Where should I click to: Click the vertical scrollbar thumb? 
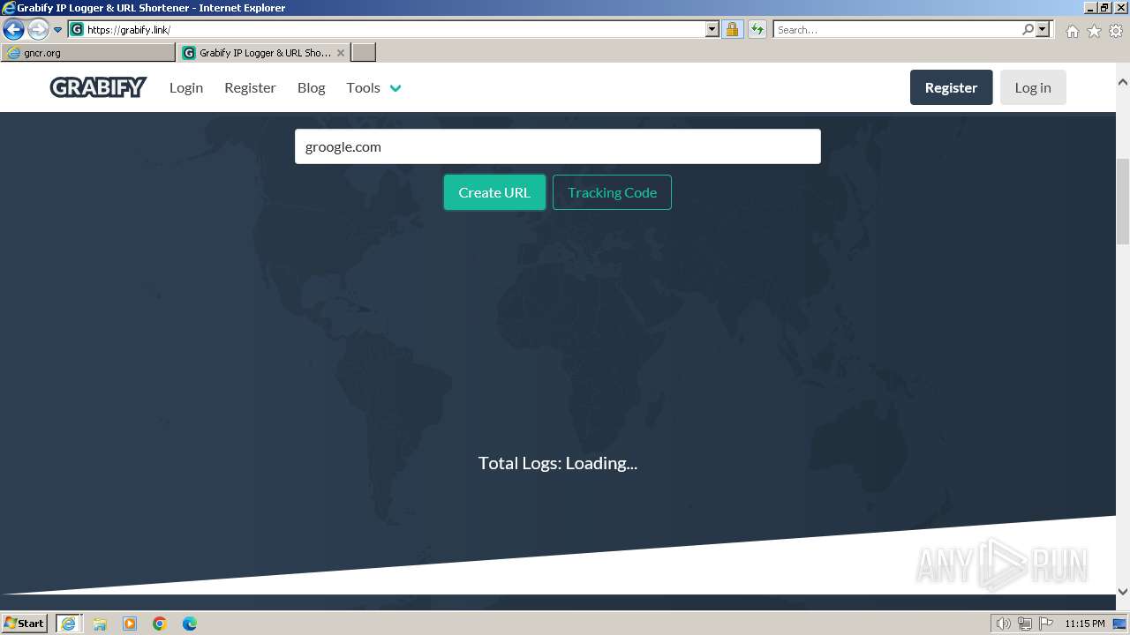pos(1122,201)
